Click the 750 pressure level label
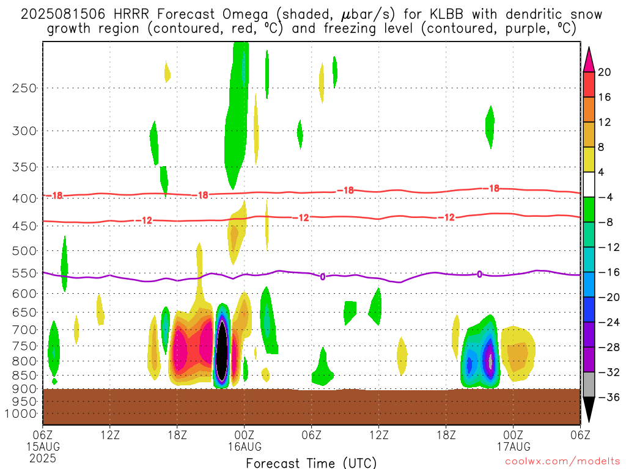This screenshot has height=469, width=626. [24, 346]
